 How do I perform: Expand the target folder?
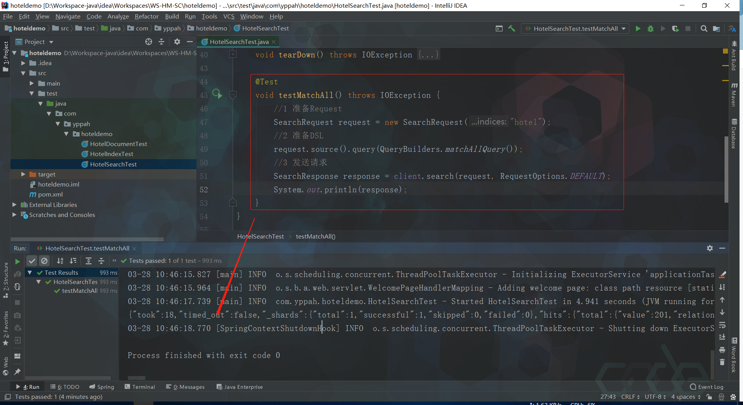(x=23, y=174)
